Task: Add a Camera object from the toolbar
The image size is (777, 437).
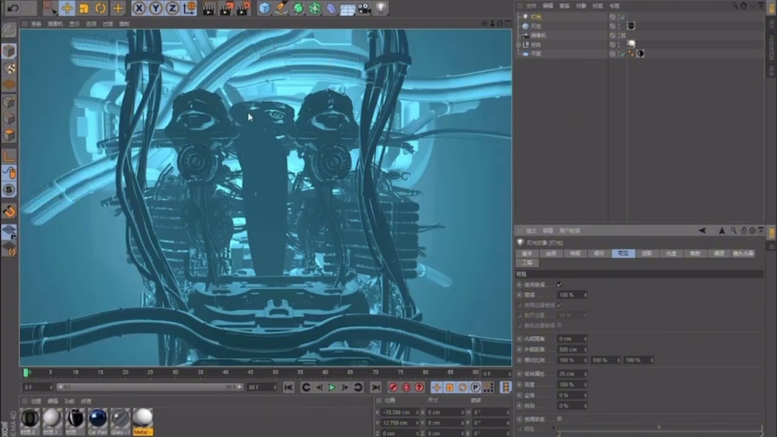Action: (x=364, y=8)
